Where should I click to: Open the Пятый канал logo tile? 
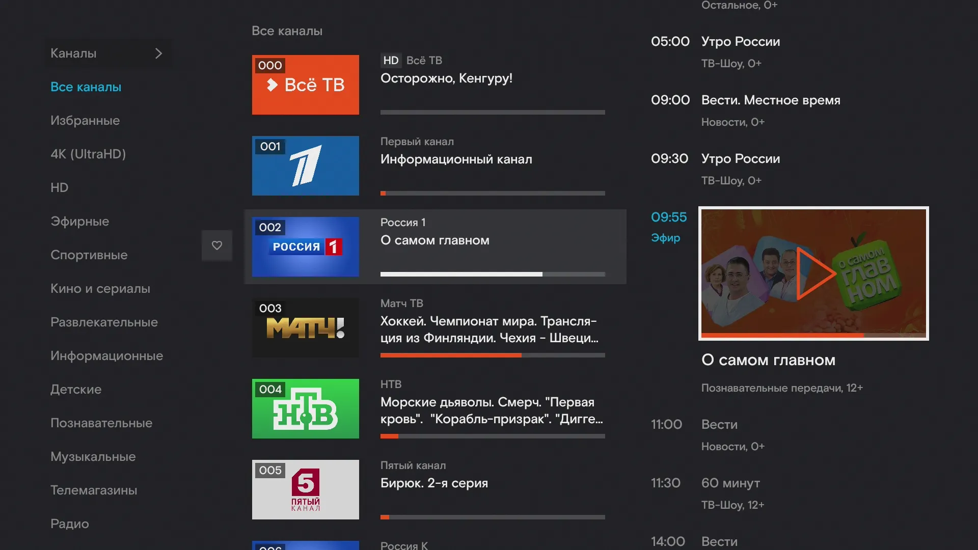click(x=306, y=489)
